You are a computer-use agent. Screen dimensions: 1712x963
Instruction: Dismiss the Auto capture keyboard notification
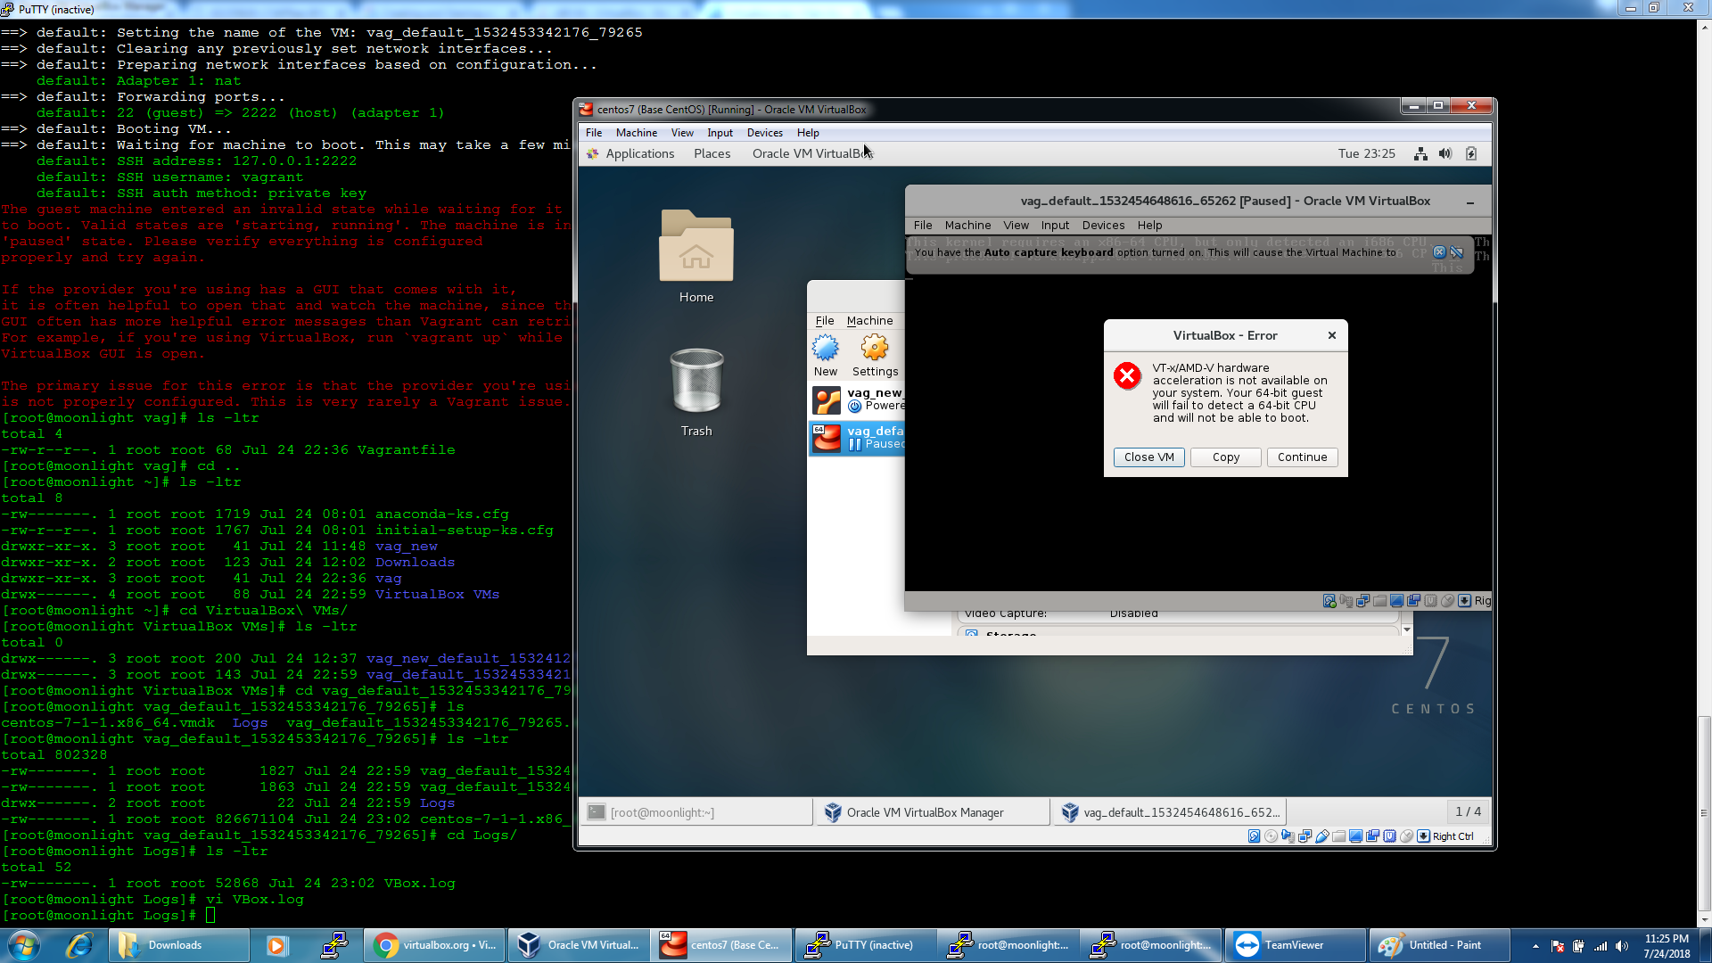(x=1439, y=252)
